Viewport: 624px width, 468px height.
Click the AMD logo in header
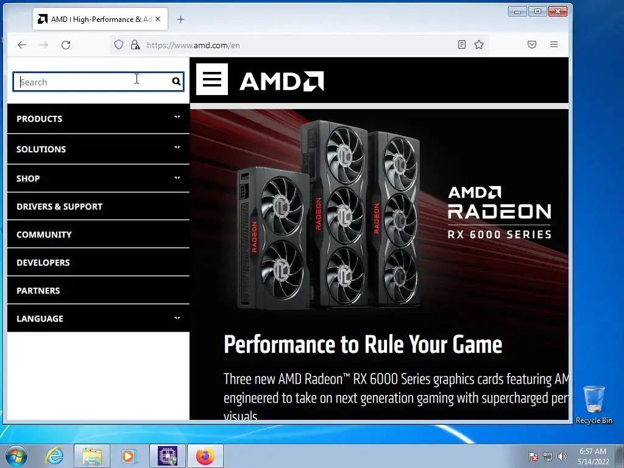click(x=282, y=81)
